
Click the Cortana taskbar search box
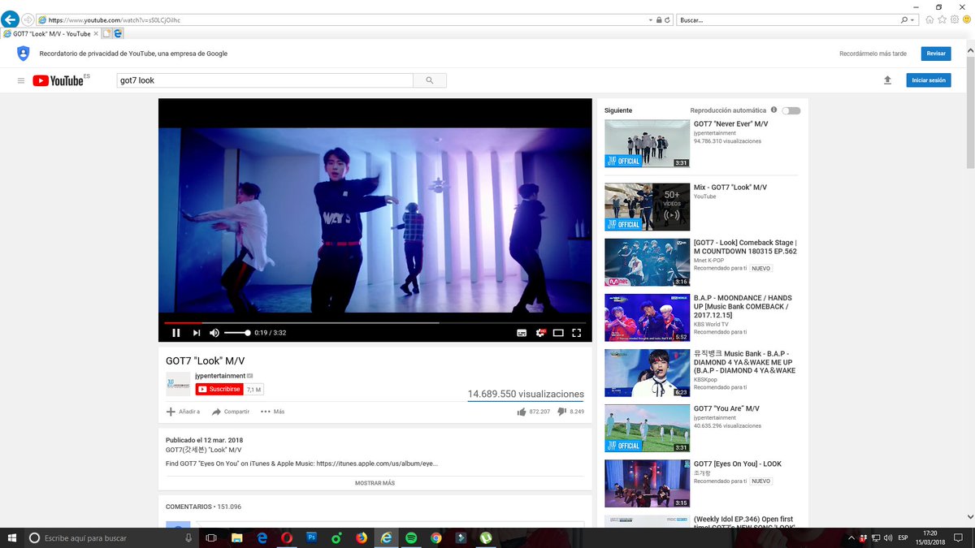tap(110, 537)
